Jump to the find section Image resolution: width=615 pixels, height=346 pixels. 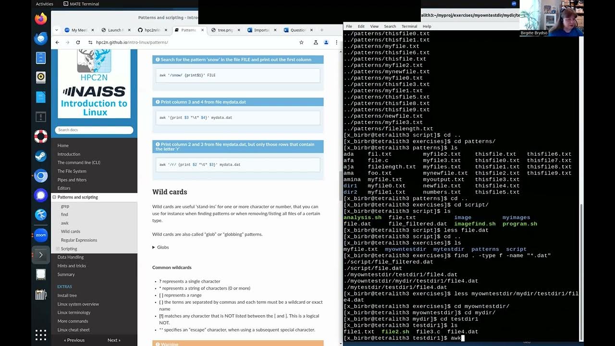click(x=64, y=214)
